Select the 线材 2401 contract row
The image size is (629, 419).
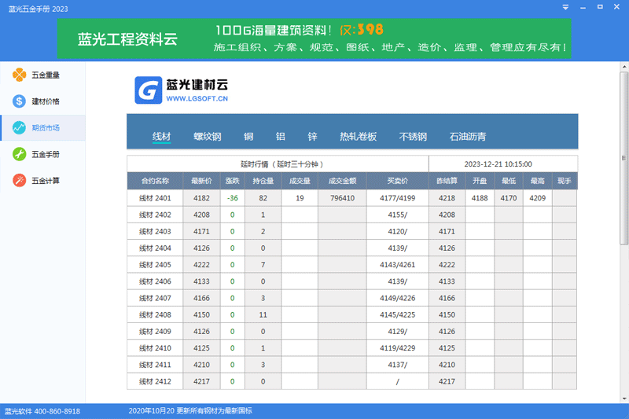point(155,198)
